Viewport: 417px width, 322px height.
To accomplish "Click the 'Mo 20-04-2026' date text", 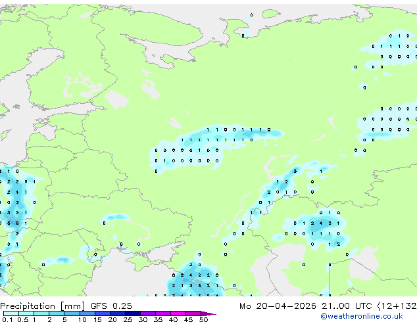I will click(278, 306).
